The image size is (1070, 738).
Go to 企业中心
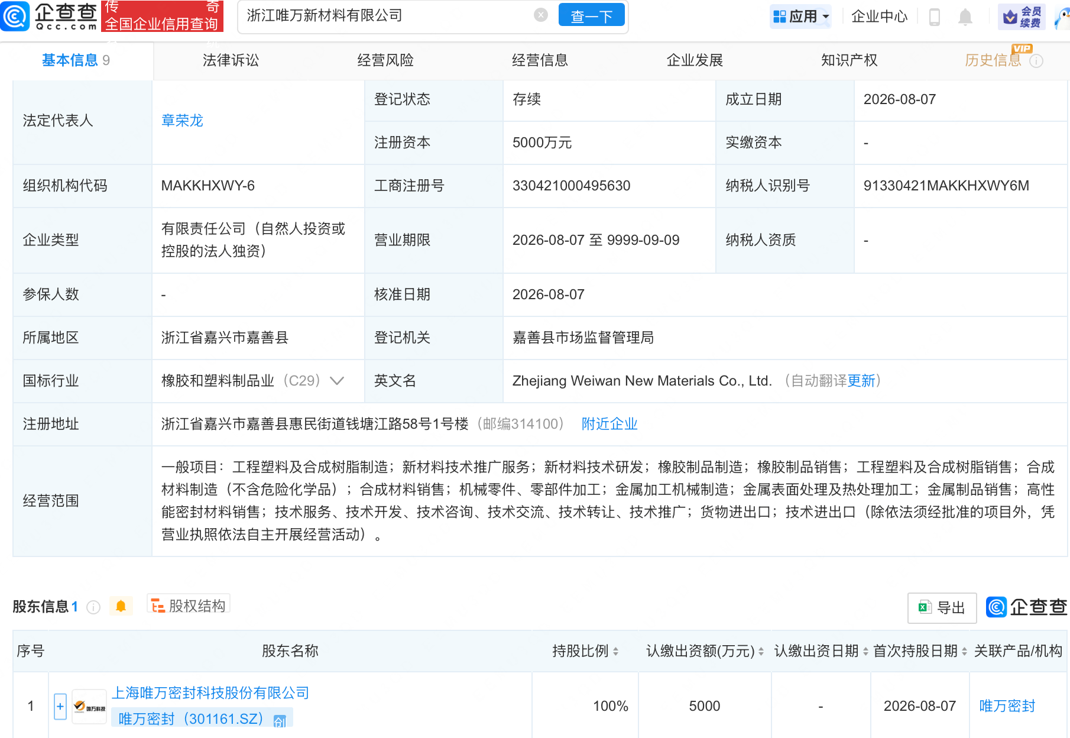pos(879,17)
